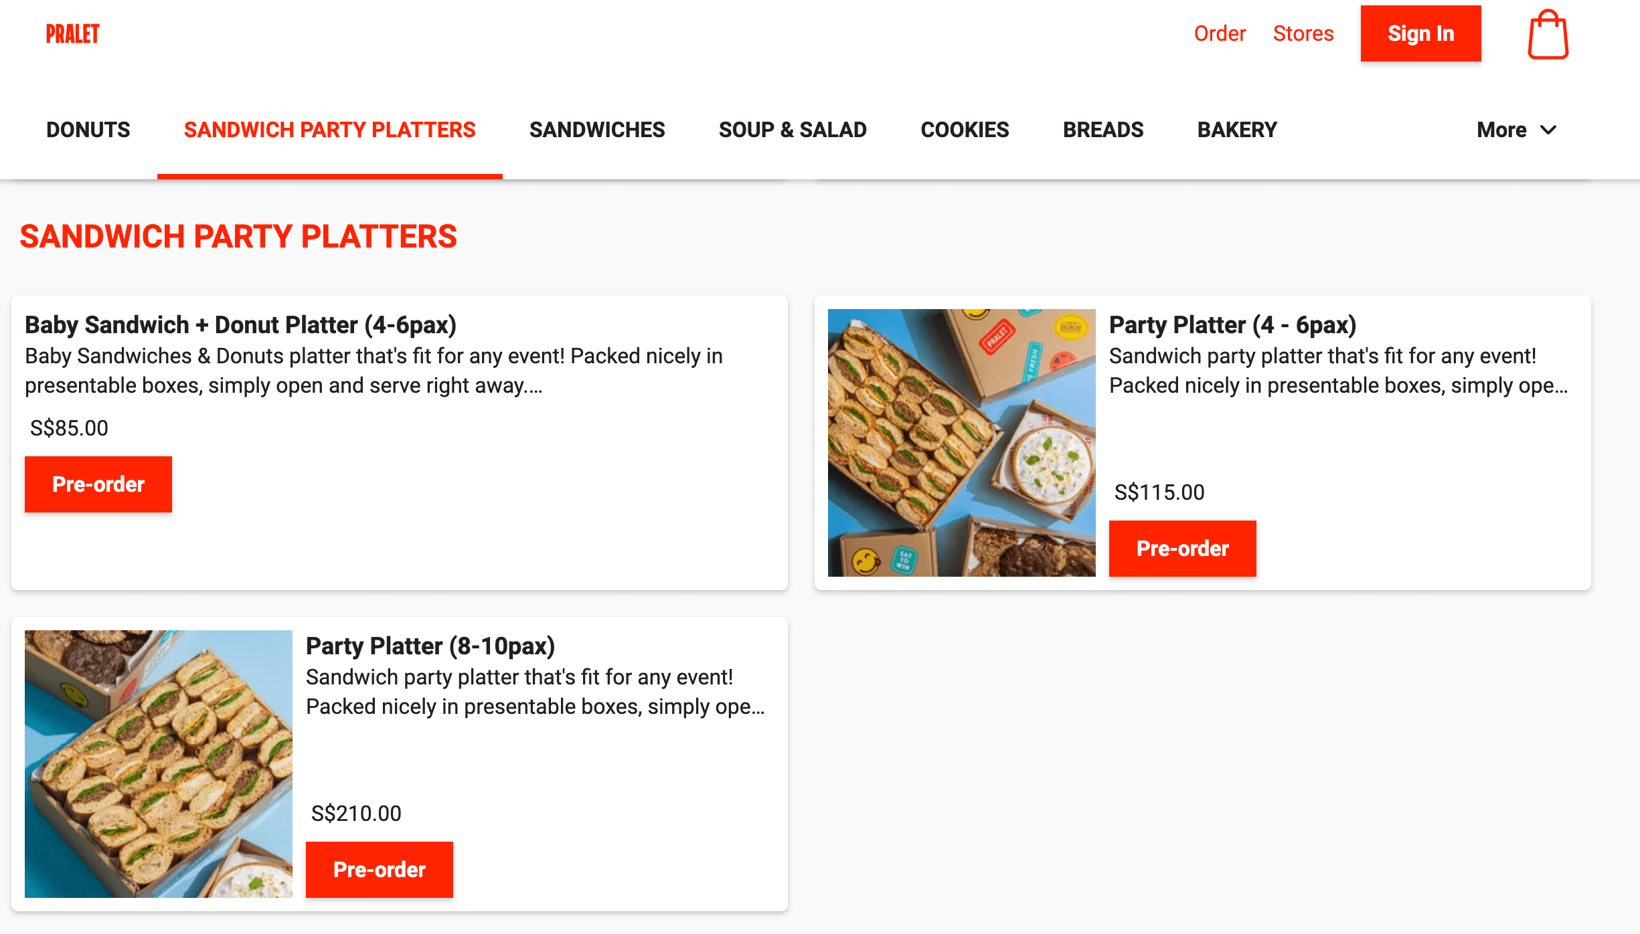Pre-order the Party Platter (8-10pax)

coord(380,870)
